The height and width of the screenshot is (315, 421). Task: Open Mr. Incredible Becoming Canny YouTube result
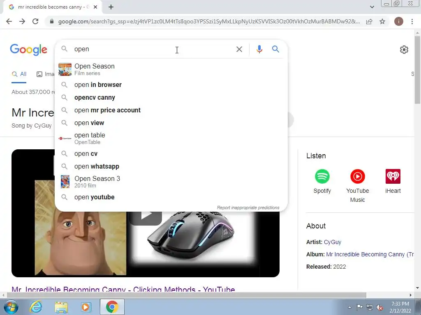click(123, 289)
